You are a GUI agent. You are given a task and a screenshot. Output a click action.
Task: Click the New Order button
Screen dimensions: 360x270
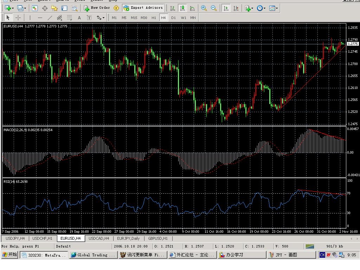[97, 8]
